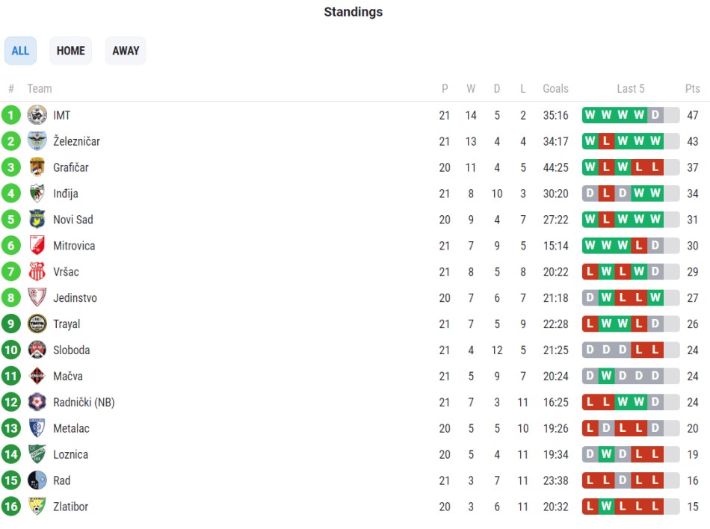This screenshot has height=529, width=710.
Task: Click the Grafičar team badge
Action: [37, 167]
